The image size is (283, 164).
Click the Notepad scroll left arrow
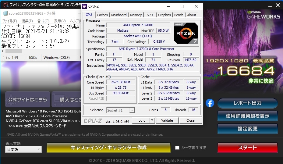coord(3,51)
